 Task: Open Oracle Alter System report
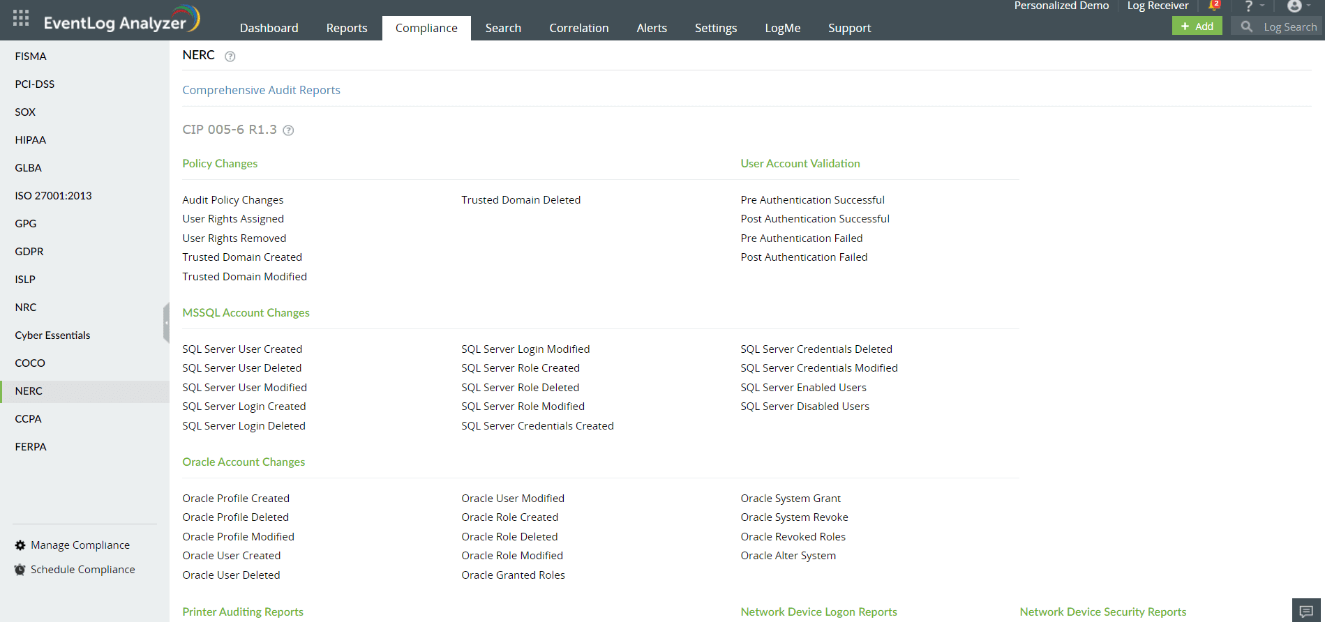pyautogui.click(x=788, y=556)
